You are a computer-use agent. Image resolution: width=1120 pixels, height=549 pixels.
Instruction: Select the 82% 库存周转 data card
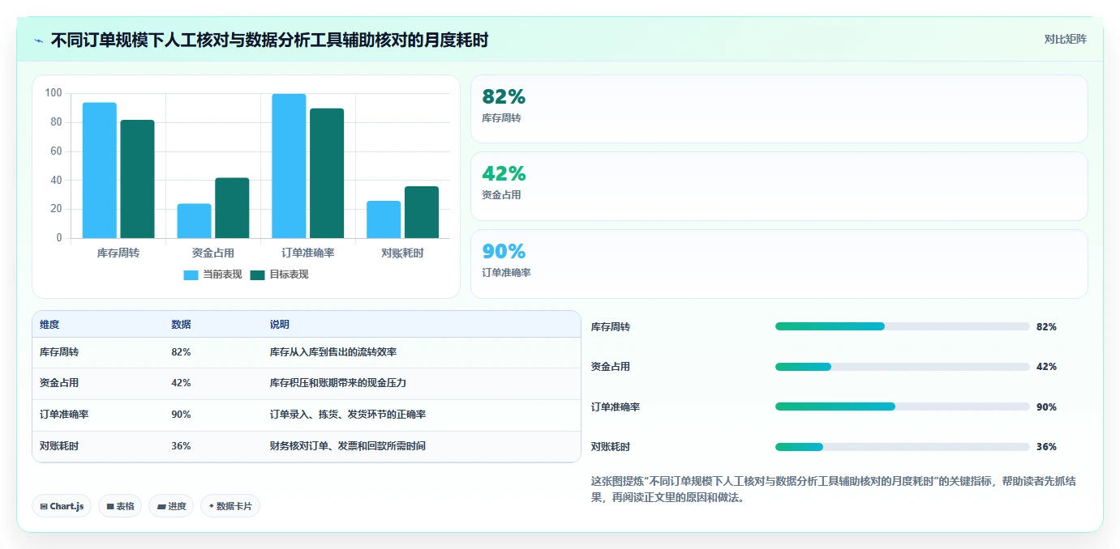779,109
